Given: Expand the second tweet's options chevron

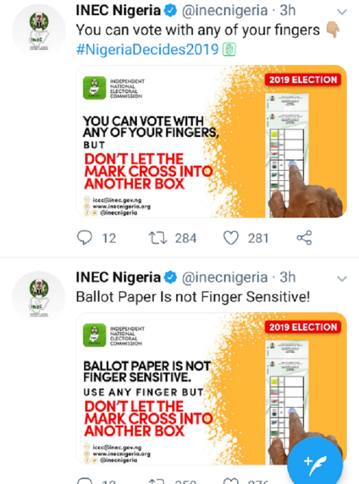Looking at the screenshot, I should [x=342, y=278].
